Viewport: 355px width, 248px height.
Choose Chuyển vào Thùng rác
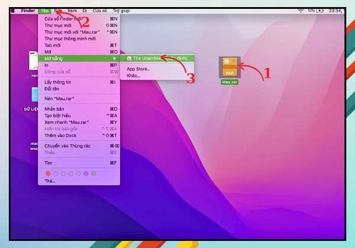[x=79, y=146]
